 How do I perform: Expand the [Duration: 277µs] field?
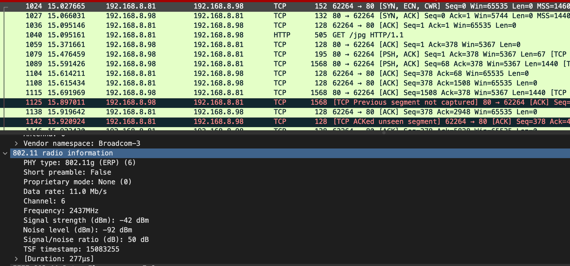[17, 259]
